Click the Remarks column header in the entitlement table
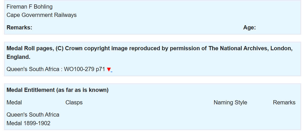Screen dimensions: 303x133 (x=284, y=103)
